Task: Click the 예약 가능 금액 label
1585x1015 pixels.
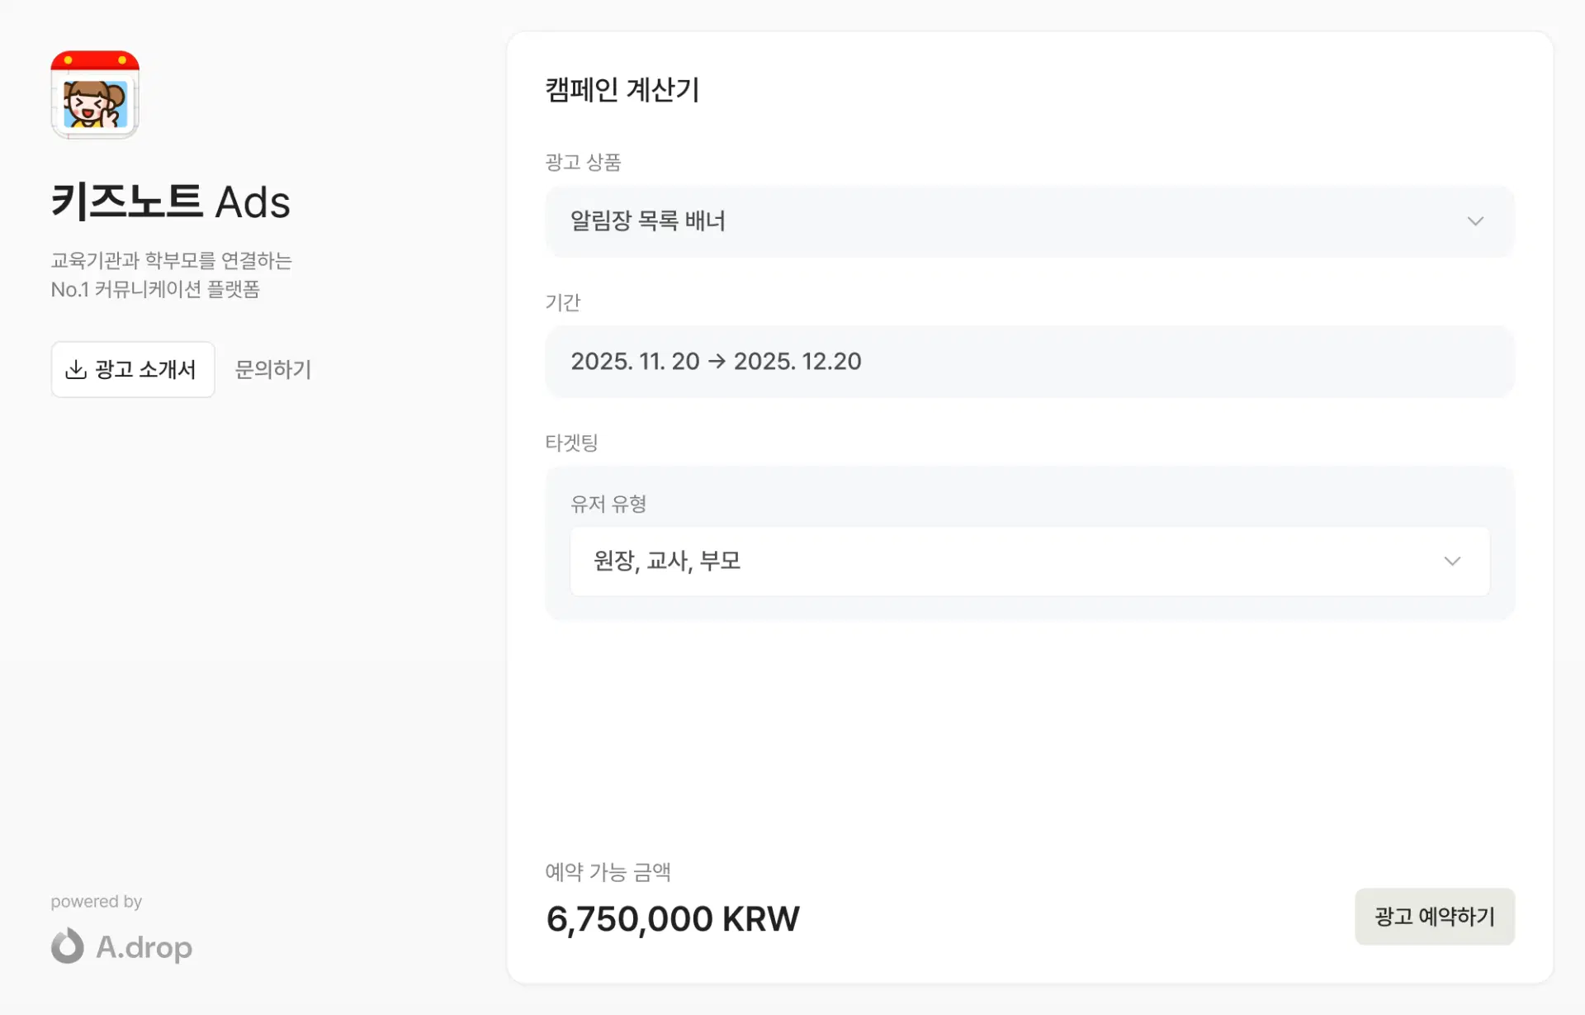Action: tap(608, 872)
